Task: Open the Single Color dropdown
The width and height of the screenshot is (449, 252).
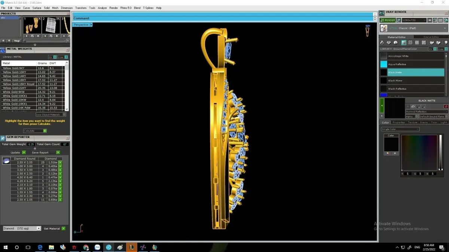Action: tap(400, 129)
